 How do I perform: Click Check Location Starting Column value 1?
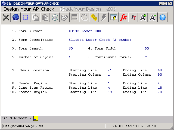pos(109,75)
